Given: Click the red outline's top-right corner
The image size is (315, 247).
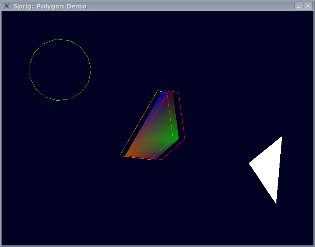Looking at the screenshot, I should 179,93.
